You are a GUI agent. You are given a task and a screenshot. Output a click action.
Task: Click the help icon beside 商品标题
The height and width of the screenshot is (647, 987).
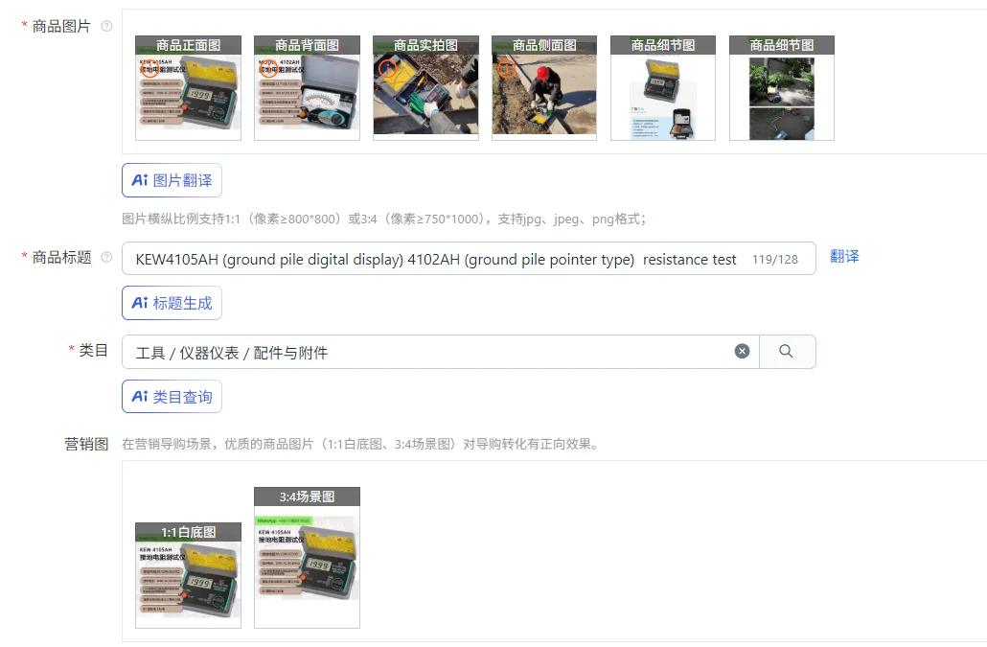pyautogui.click(x=107, y=258)
